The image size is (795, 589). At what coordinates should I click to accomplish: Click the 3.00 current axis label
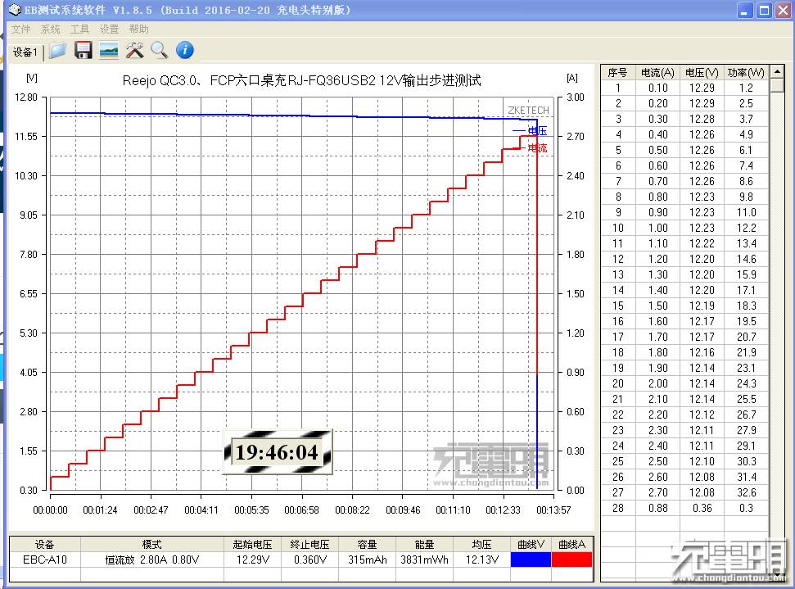[575, 97]
